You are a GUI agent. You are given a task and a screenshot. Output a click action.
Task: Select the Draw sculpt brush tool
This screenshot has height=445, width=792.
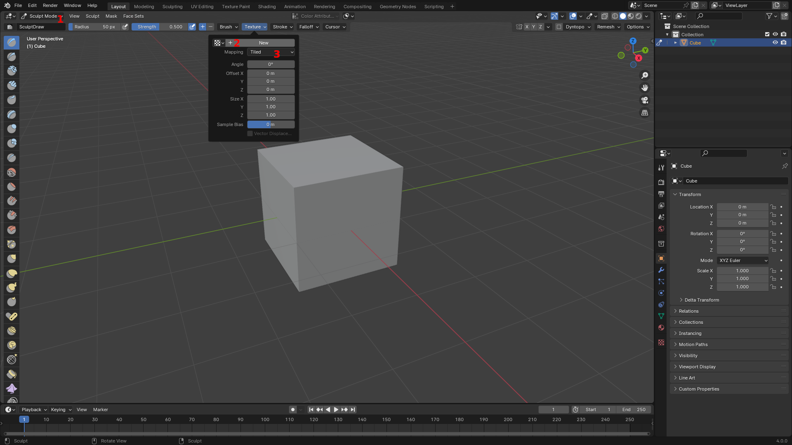point(12,42)
